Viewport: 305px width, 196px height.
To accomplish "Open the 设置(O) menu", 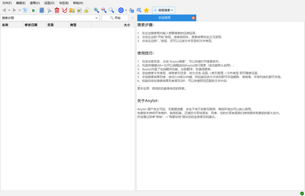I will [49, 3].
